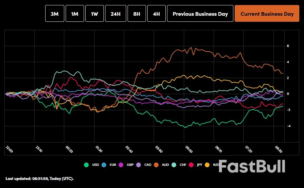
Task: Click the red JPY legend entry
Action: coord(196,165)
